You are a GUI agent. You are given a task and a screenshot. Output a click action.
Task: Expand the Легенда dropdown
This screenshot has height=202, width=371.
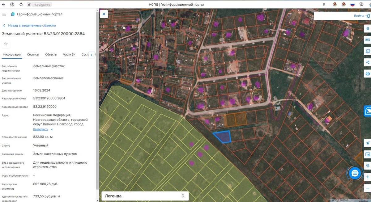pos(145,196)
